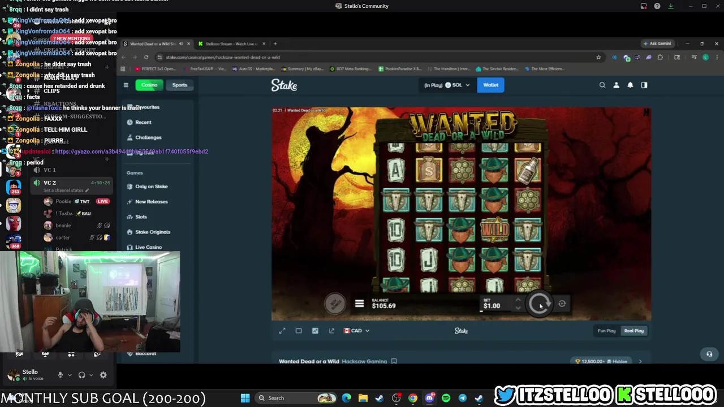724x407 pixels.
Task: Open The Most Efficient bookmark
Action: coord(544,69)
